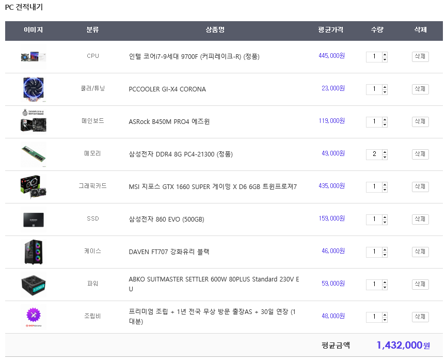Decrease quantity of ABKO power supply
Screen dimensions: 446x361
click(x=385, y=287)
